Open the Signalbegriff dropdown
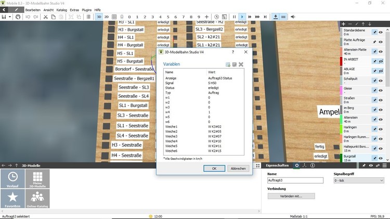 click(359, 181)
